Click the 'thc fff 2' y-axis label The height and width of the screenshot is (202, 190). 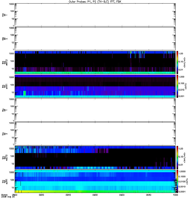point(5,134)
